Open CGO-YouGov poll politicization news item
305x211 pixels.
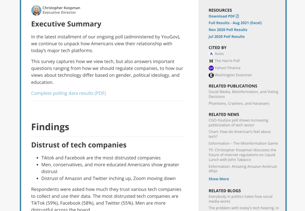click(x=238, y=122)
